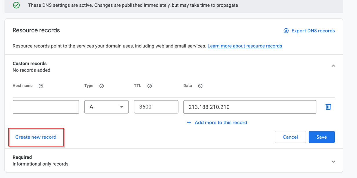Delete the record using the trash icon
The width and height of the screenshot is (357, 178).
click(x=328, y=107)
